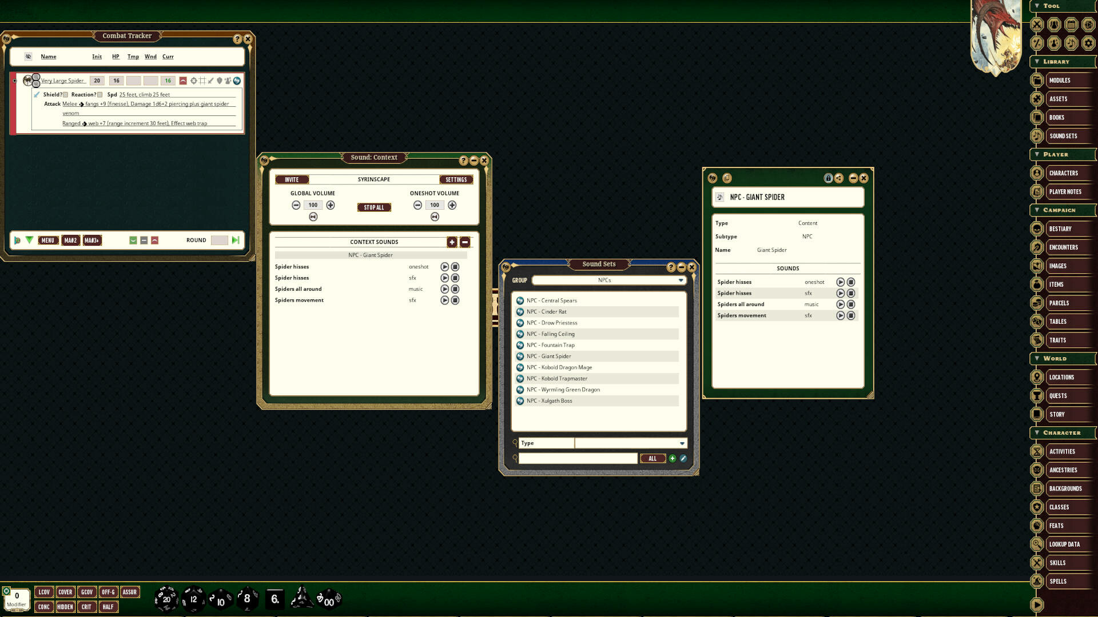Screen dimensions: 1098x617
Task: Play the Spider hisses oneshot sound
Action: (444, 267)
